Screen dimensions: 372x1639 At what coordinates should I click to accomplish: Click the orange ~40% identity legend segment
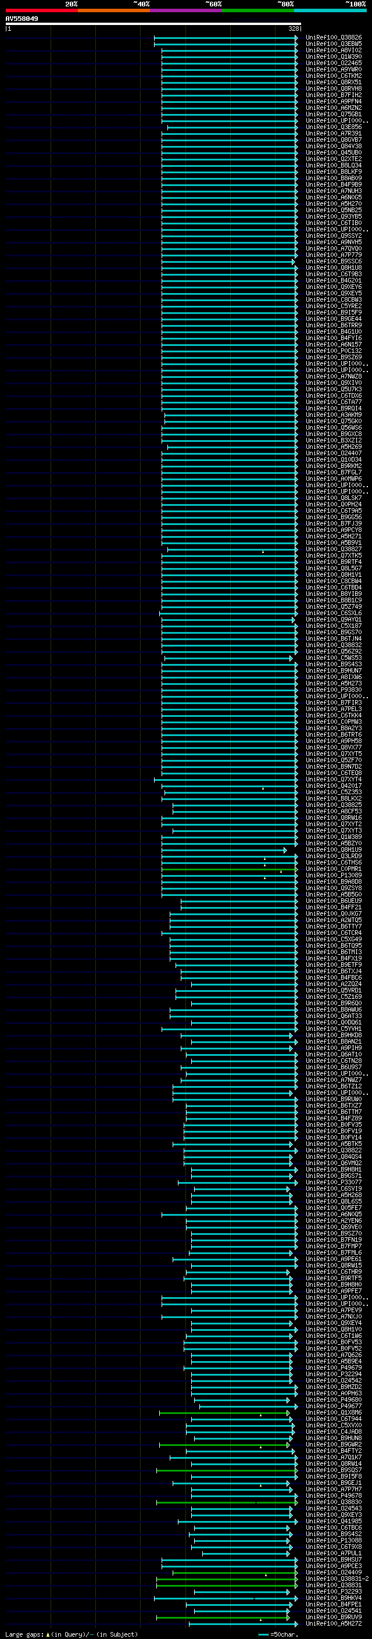click(114, 10)
